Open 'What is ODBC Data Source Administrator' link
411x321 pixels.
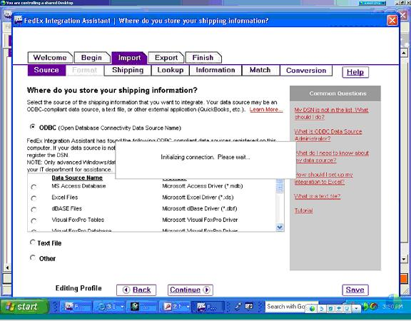tap(328, 135)
